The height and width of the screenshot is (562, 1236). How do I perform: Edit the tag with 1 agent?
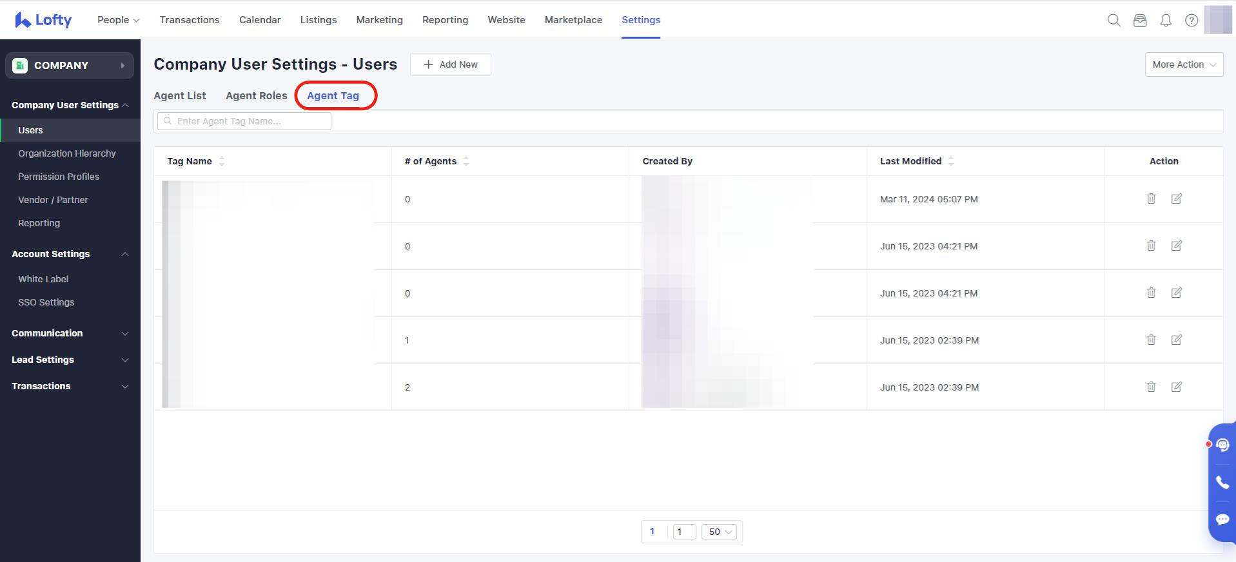[1177, 340]
